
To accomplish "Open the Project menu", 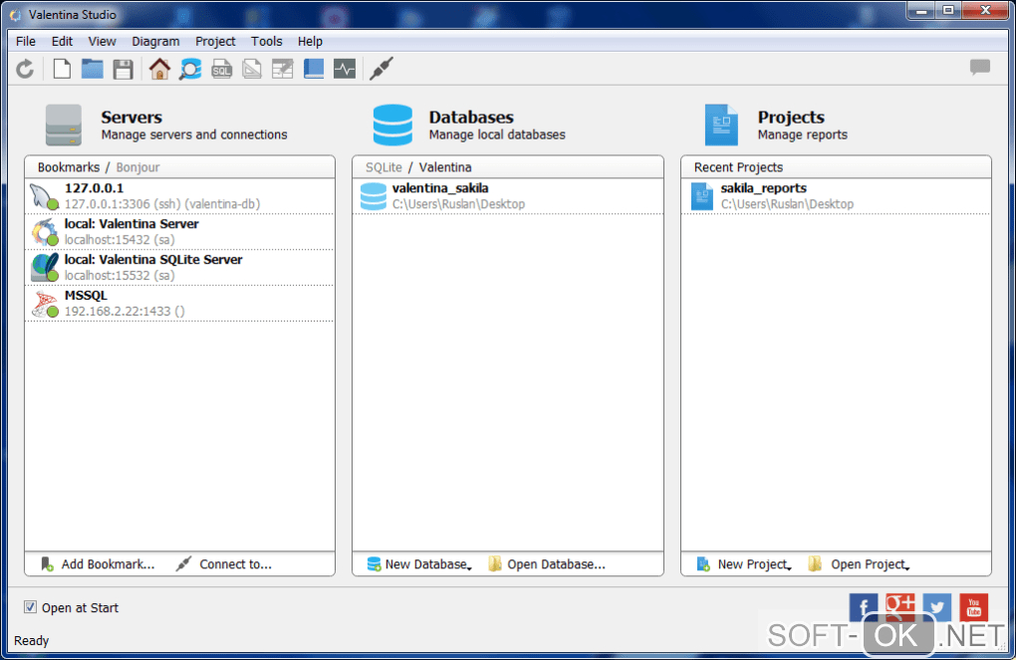I will click(216, 42).
